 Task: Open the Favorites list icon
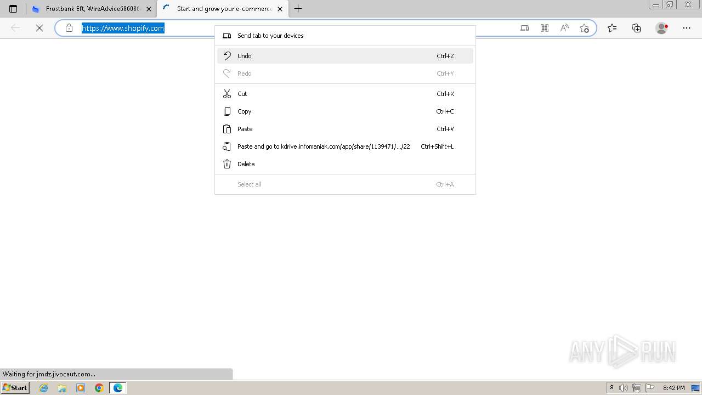click(612, 28)
